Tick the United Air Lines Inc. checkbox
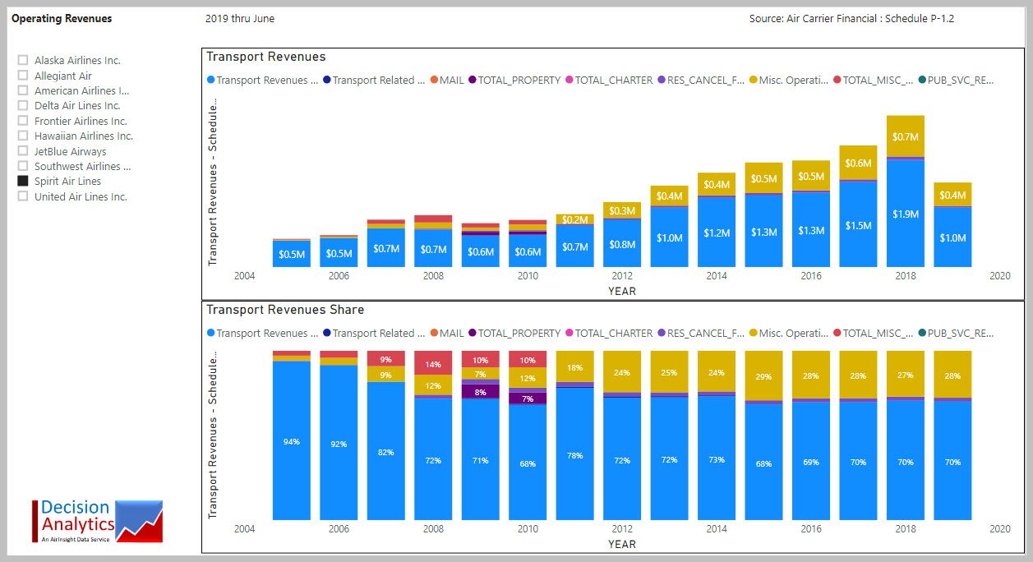 pyautogui.click(x=23, y=196)
